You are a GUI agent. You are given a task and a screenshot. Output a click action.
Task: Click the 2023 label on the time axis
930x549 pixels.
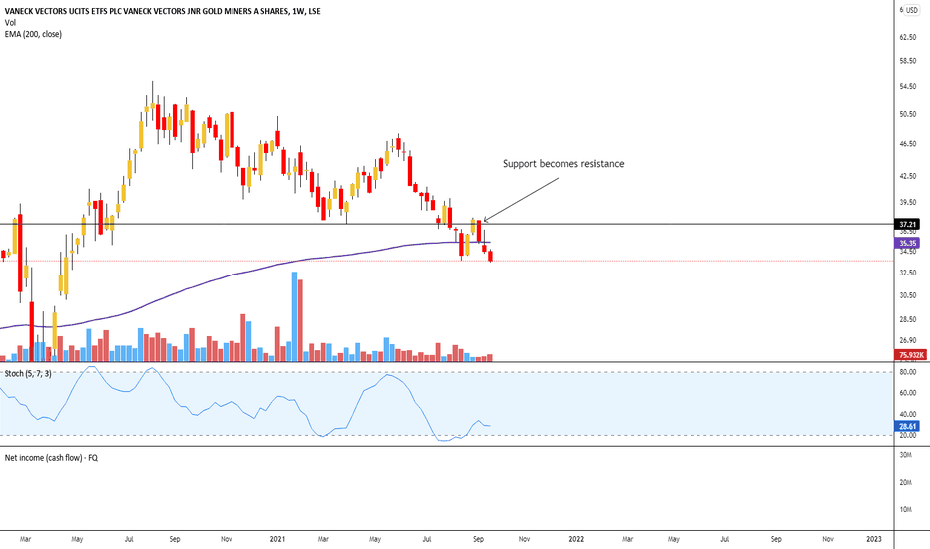[x=874, y=539]
